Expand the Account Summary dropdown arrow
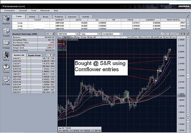The image size is (191, 133). [51, 34]
